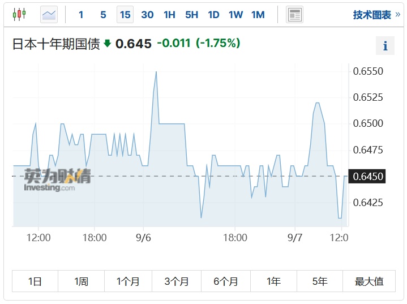
Task: Click the 0.6500 axis label
Action: tap(368, 123)
